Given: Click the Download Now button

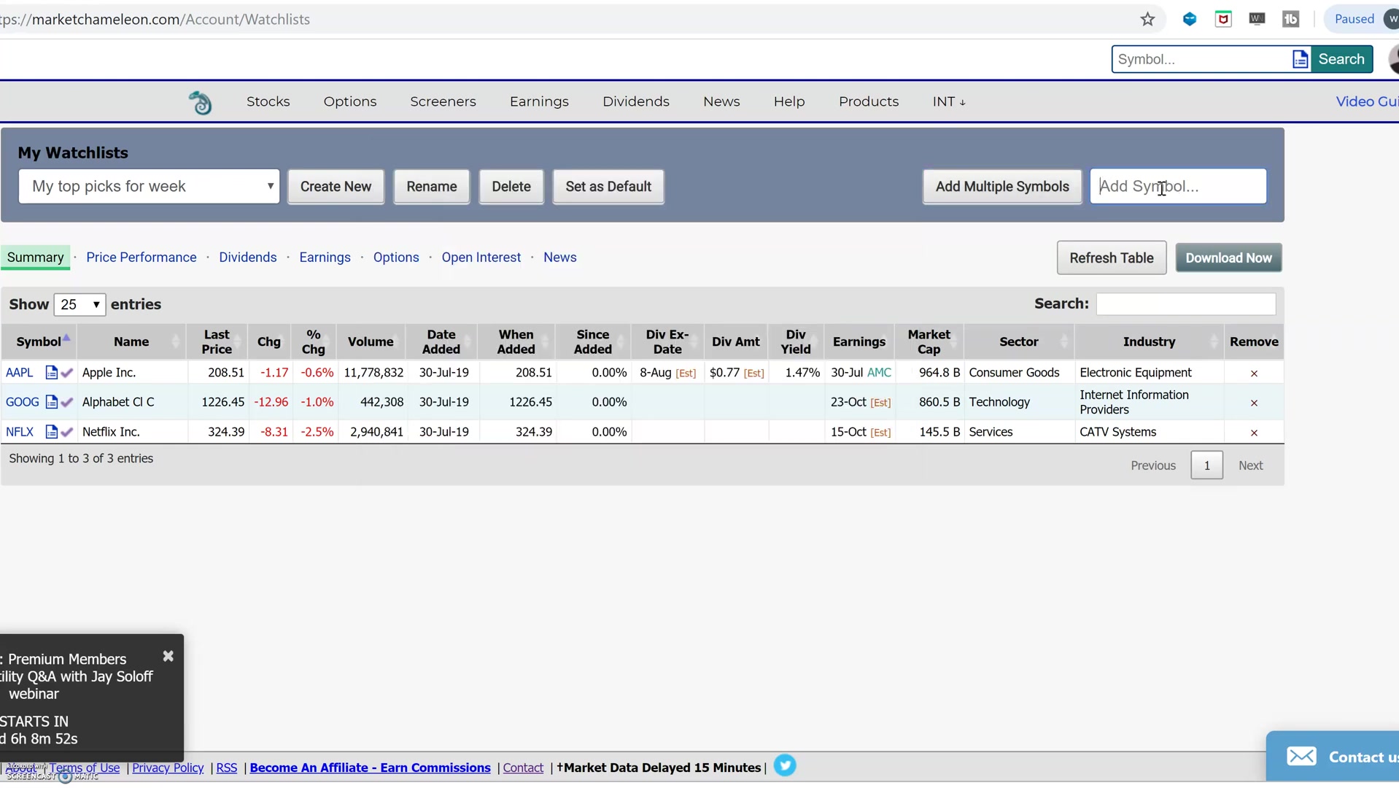Looking at the screenshot, I should click(1228, 257).
